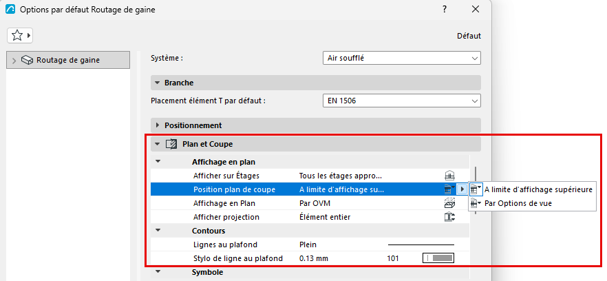The width and height of the screenshot is (607, 281).
Task: Click the 'Afficher sur Étages' row label
Action: coord(226,176)
